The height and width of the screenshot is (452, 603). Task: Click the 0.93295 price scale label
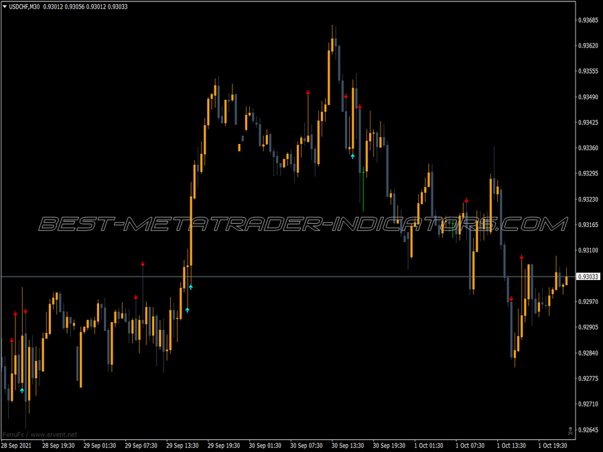[588, 173]
